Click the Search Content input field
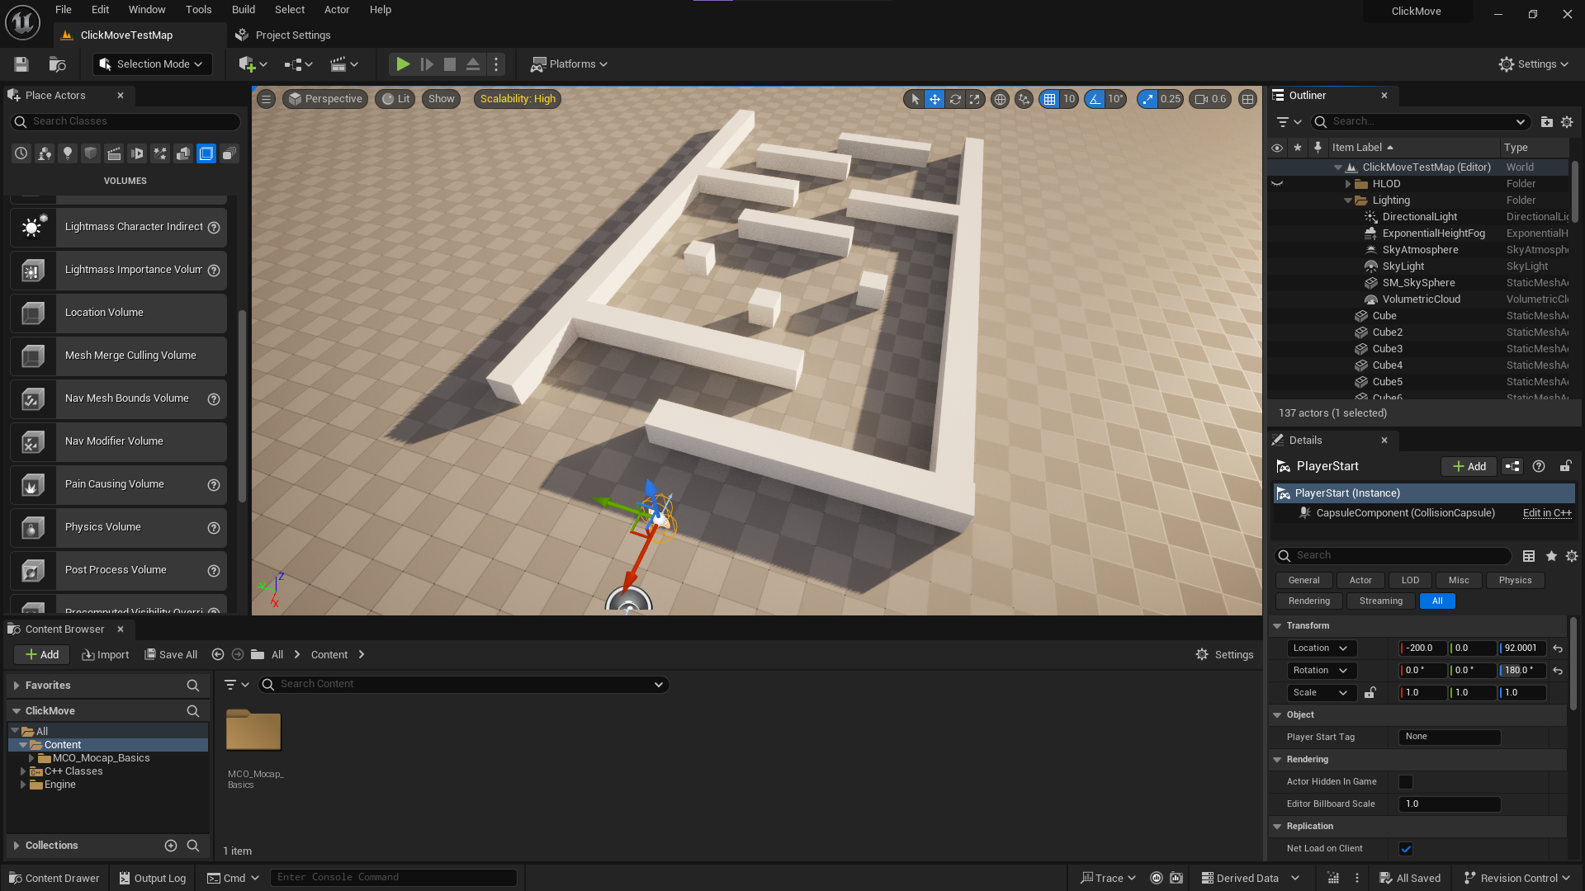Screen dimensions: 1585x891 (x=462, y=684)
